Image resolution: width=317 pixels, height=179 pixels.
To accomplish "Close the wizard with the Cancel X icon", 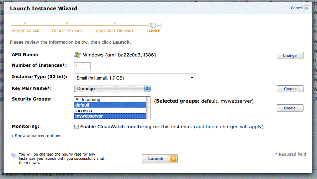I will (306, 8).
